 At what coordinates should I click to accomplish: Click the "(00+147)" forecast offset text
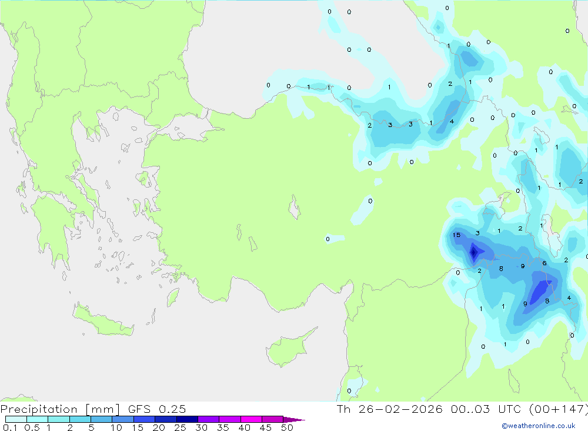558,409
